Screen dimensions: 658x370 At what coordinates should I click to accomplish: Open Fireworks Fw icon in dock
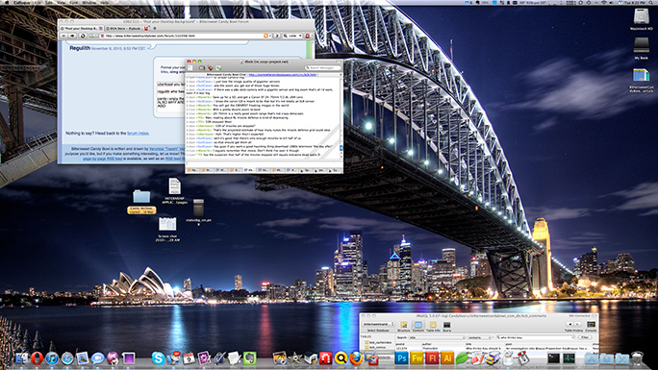[x=417, y=358]
